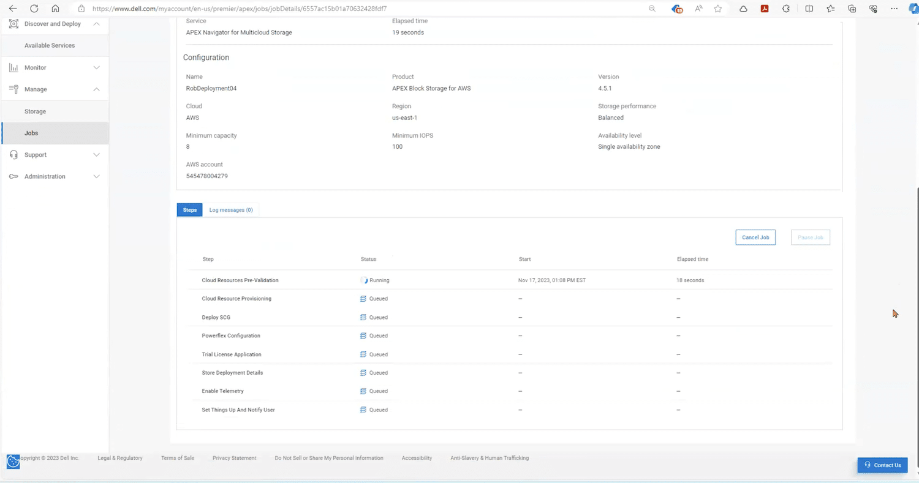Click Queued icon for Powerflex Configuration
Viewport: 919px width, 483px height.
coord(363,335)
